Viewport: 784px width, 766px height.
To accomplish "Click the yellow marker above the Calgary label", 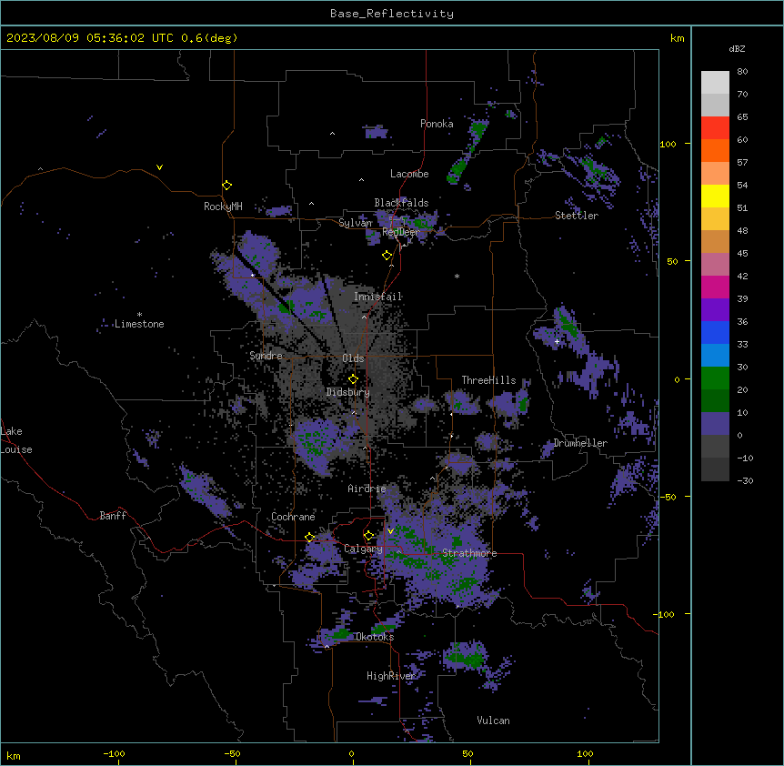I will pos(368,536).
